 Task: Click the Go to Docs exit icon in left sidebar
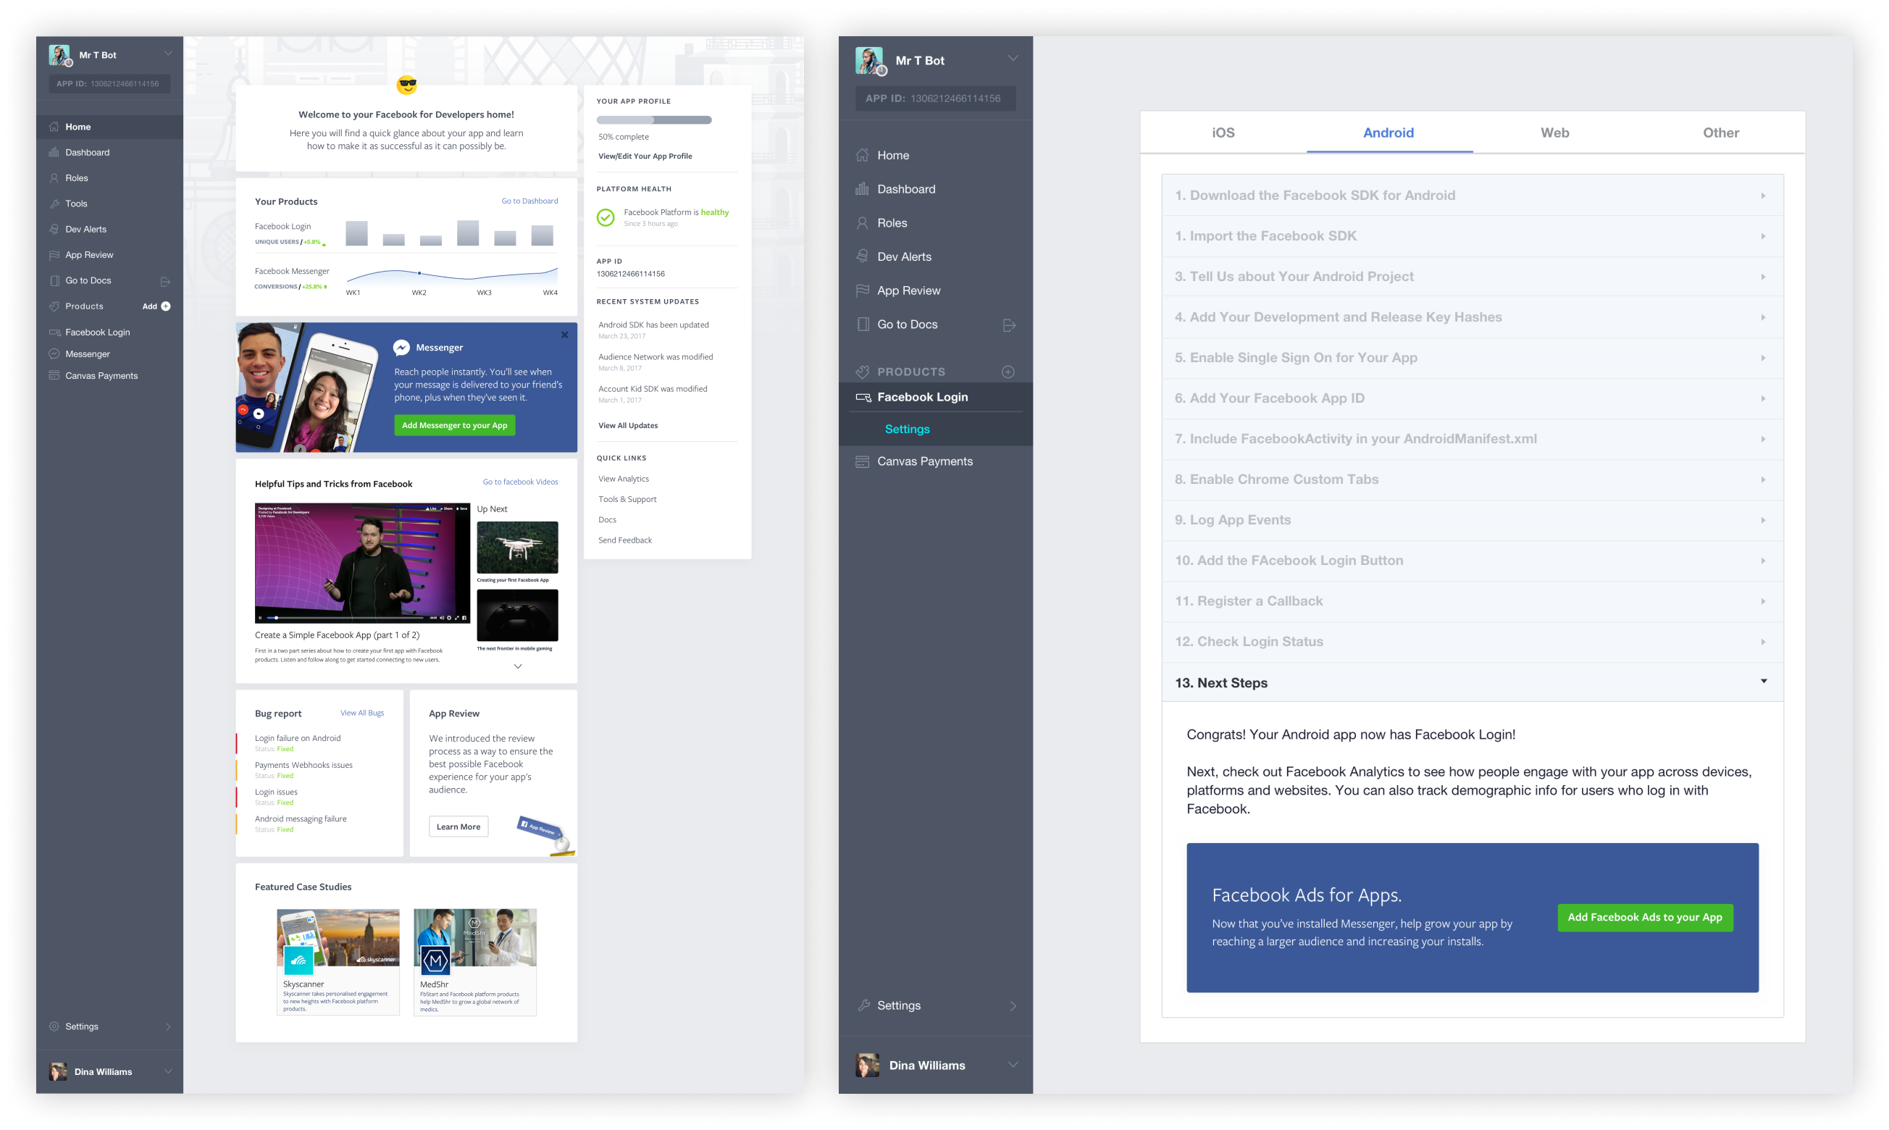[165, 281]
